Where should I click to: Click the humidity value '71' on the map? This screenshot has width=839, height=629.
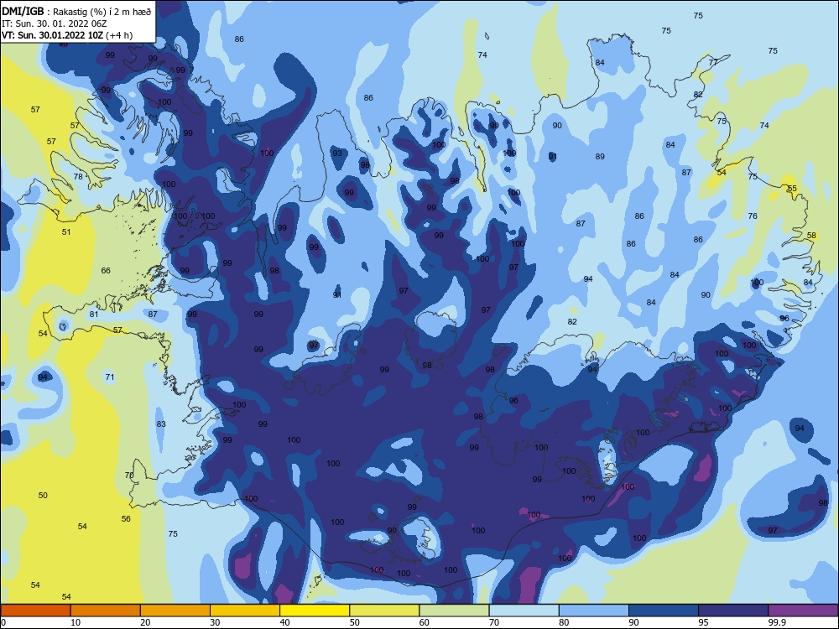coord(110,377)
